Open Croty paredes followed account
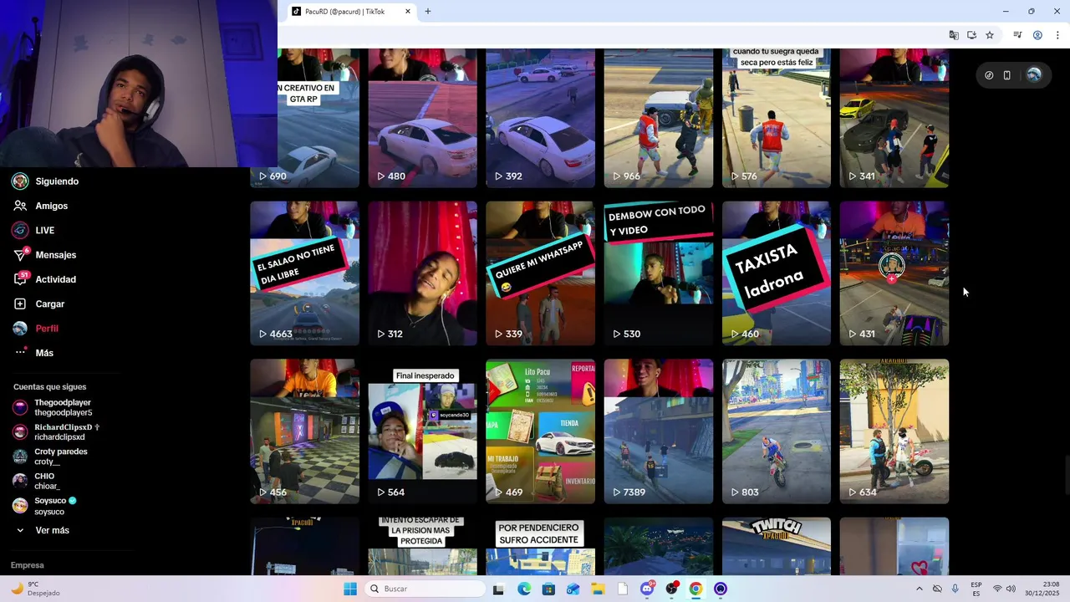 (50, 457)
